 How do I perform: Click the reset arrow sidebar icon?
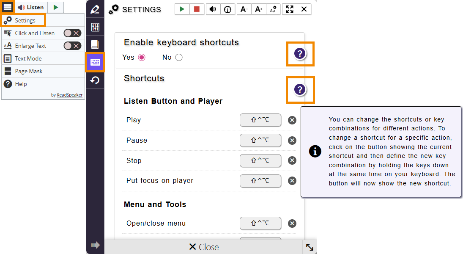(x=95, y=80)
